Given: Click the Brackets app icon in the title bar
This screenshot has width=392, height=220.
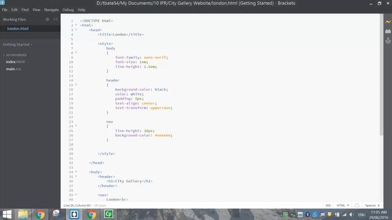Looking at the screenshot, I should [2, 2].
